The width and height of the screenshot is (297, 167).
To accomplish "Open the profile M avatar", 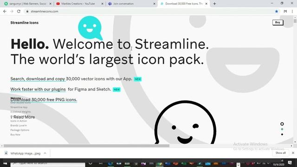I will tap(285, 11).
